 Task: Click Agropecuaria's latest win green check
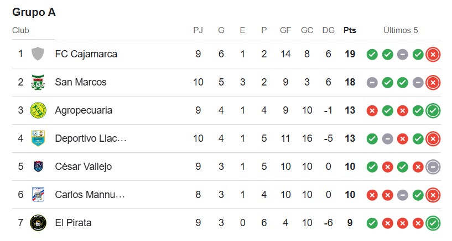pos(433,111)
